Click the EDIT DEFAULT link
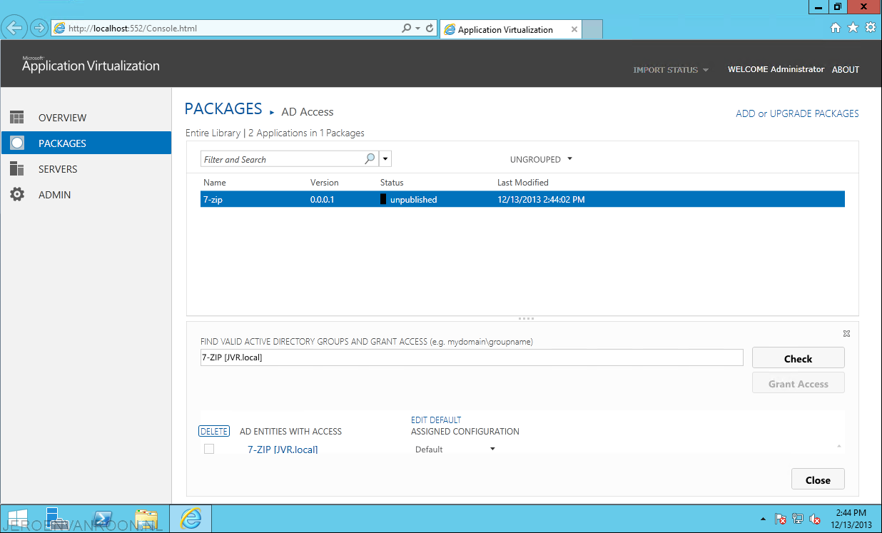The height and width of the screenshot is (533, 882). click(x=436, y=420)
